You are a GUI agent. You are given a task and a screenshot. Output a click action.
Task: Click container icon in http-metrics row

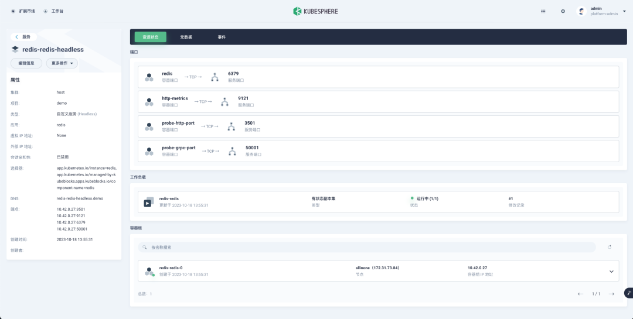149,102
